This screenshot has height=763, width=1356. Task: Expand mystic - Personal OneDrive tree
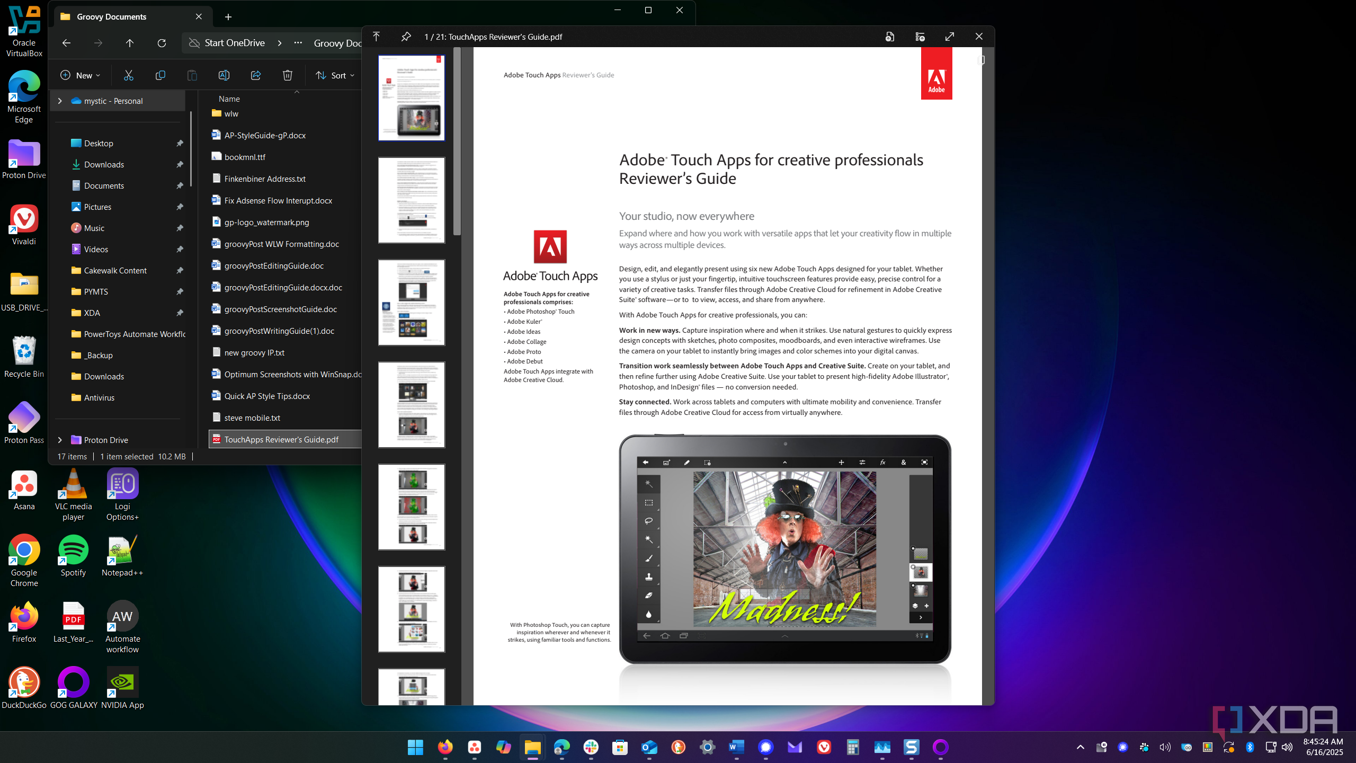point(60,101)
